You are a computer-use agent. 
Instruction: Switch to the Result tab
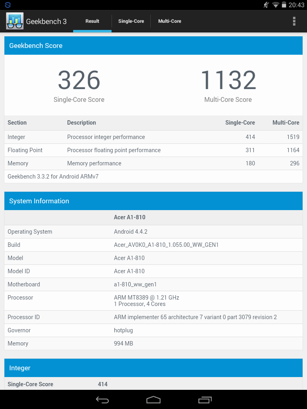[x=92, y=22]
